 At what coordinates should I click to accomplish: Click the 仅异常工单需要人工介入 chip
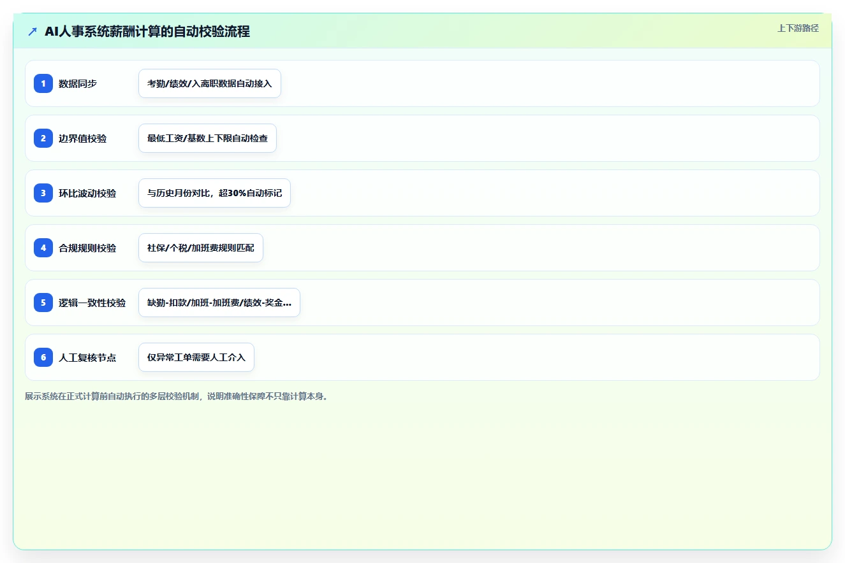196,357
